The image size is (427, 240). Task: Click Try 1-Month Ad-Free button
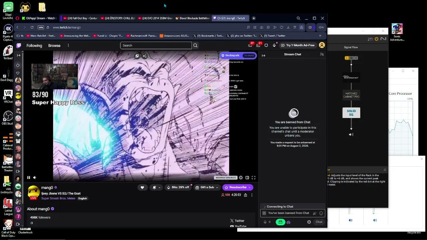coord(298,45)
